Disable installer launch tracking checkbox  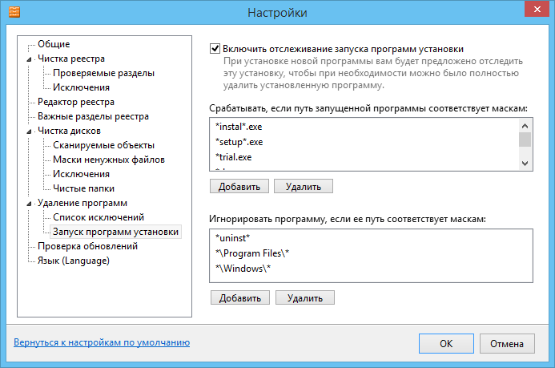pos(215,48)
